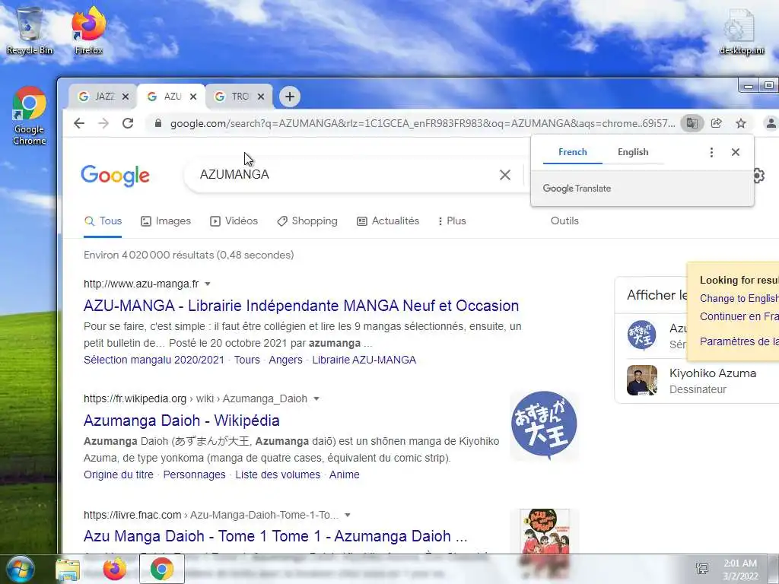Open the Images search tab
The height and width of the screenshot is (584, 779).
tap(166, 221)
